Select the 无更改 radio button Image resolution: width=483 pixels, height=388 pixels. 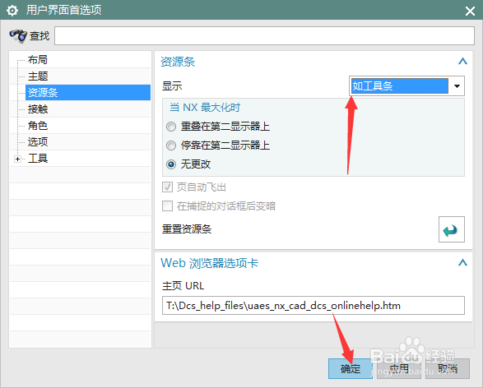pyautogui.click(x=171, y=164)
